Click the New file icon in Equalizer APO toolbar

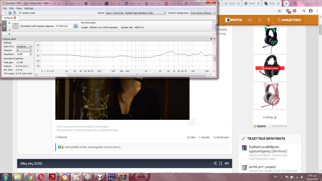(x=6, y=13)
